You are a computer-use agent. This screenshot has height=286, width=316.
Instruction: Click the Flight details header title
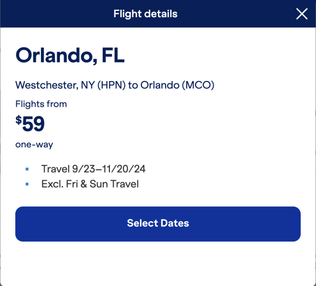[146, 14]
